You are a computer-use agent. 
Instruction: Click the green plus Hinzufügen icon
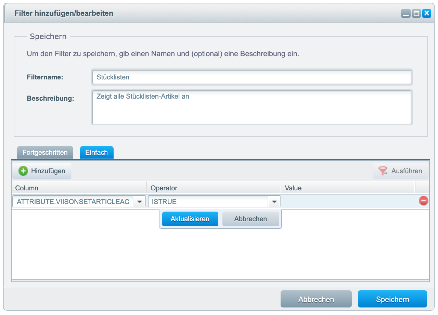[23, 171]
